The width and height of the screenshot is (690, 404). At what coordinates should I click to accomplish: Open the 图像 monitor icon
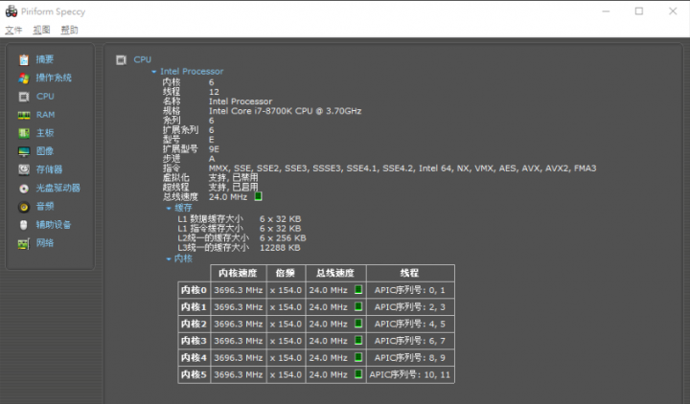coord(24,151)
